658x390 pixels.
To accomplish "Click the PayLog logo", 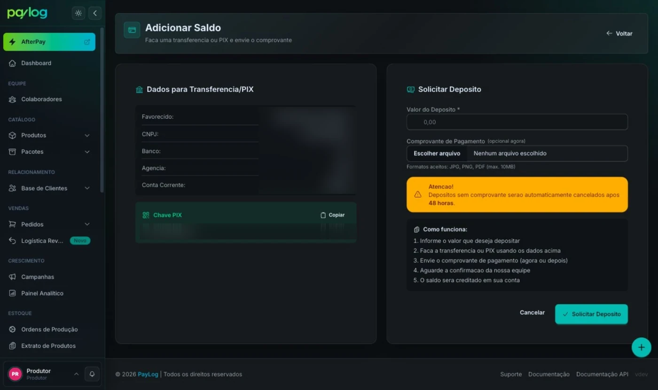I will pyautogui.click(x=27, y=13).
